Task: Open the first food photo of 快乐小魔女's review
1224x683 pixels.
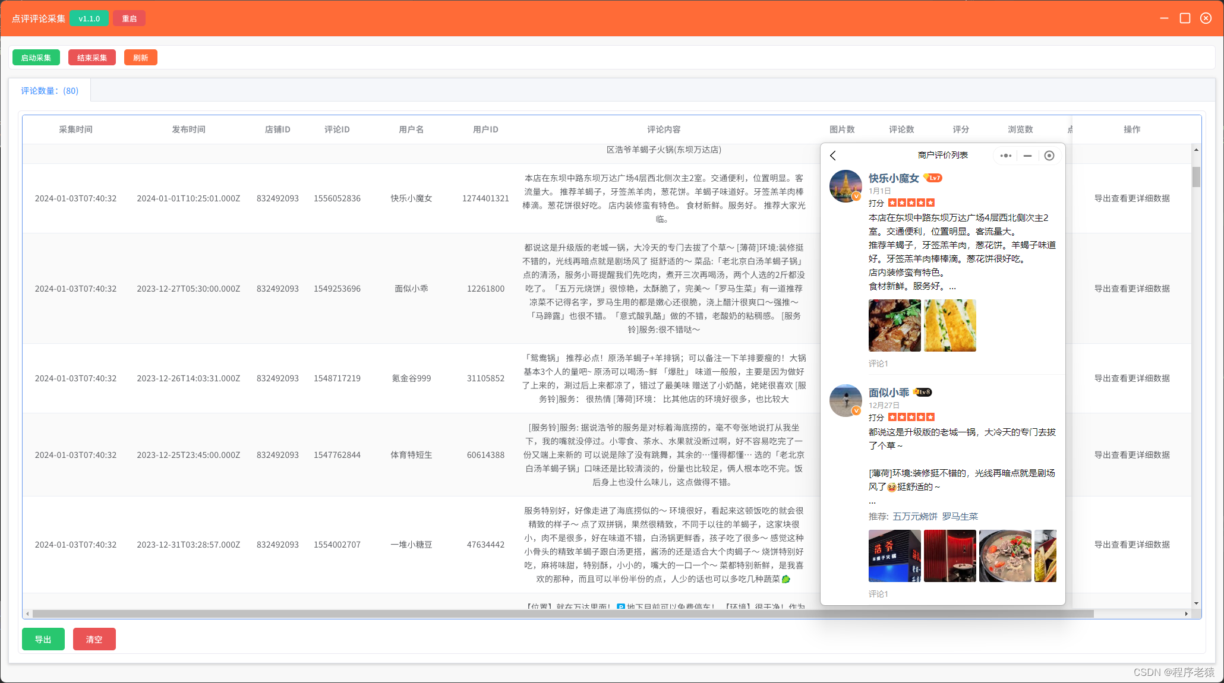Action: [x=894, y=325]
